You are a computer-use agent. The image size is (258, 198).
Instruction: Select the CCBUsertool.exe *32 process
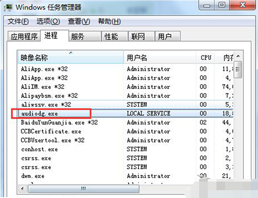(x=126, y=140)
